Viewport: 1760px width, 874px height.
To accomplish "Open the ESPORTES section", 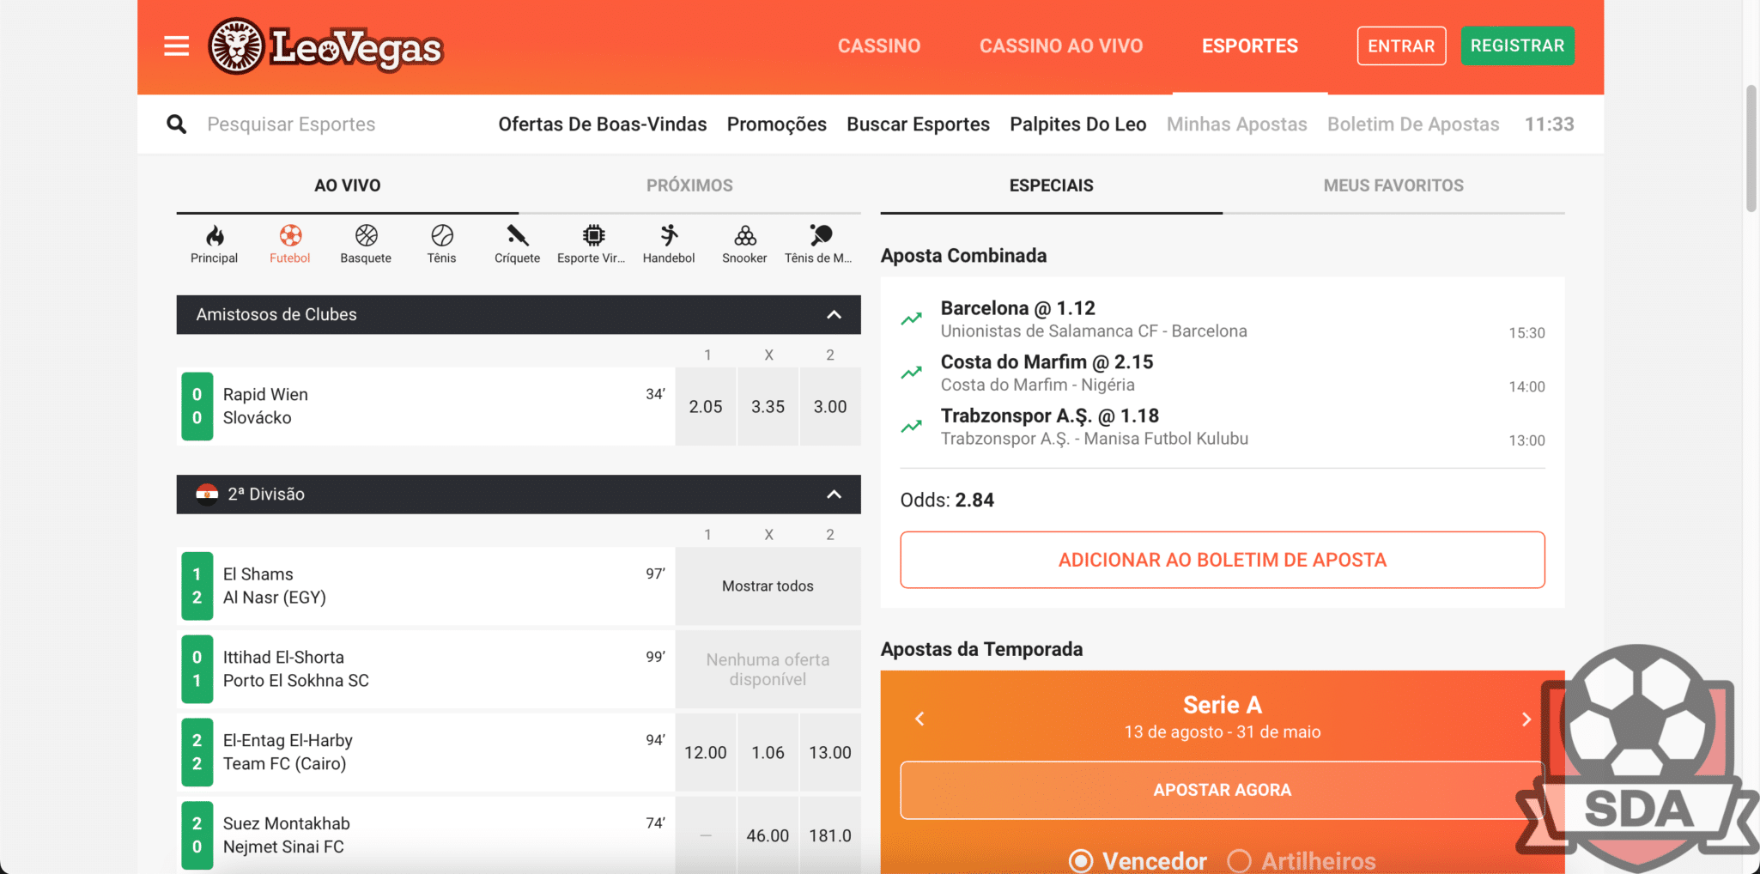I will click(x=1250, y=46).
